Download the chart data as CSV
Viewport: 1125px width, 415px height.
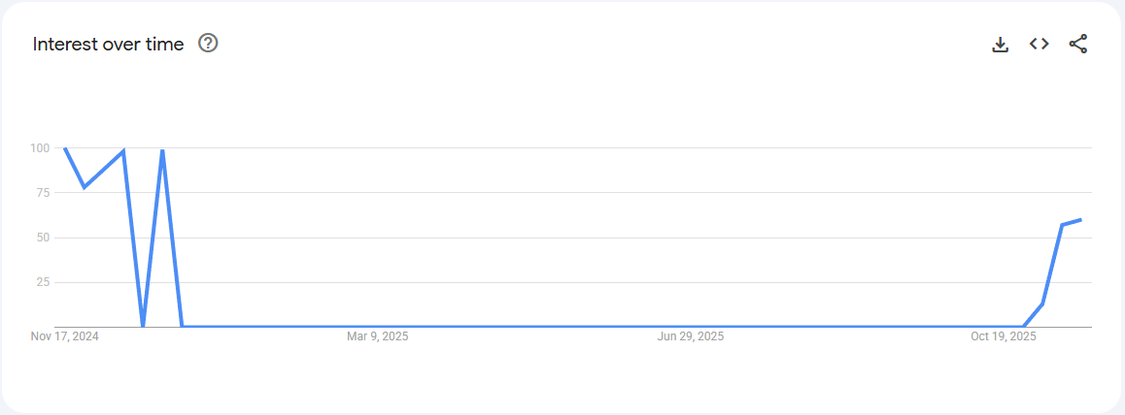[x=1000, y=44]
